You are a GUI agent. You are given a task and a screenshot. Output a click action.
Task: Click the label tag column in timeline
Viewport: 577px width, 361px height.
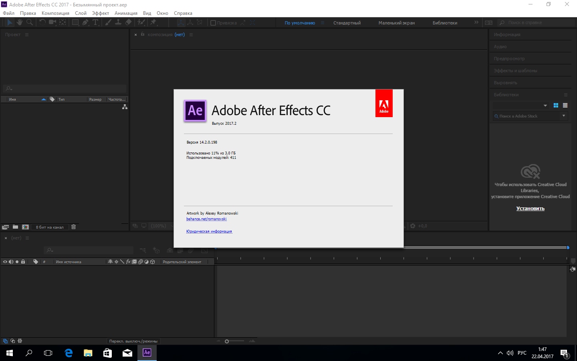[x=36, y=262]
